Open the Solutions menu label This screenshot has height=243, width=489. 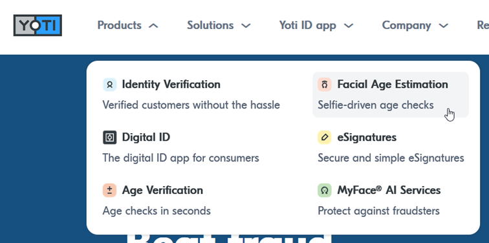210,25
